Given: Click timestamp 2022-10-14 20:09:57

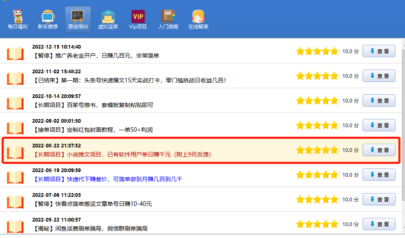Looking at the screenshot, I should click(x=57, y=96).
